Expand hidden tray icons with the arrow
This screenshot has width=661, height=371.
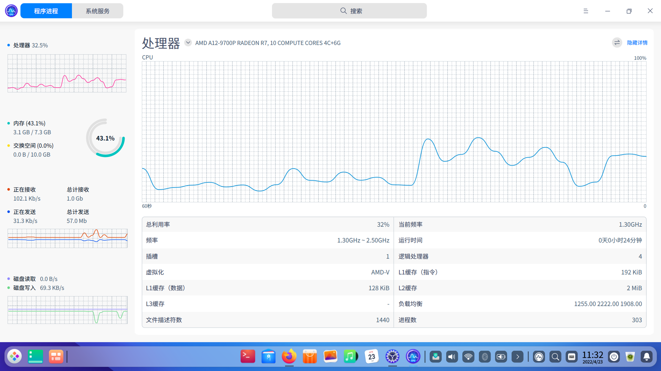pyautogui.click(x=518, y=356)
